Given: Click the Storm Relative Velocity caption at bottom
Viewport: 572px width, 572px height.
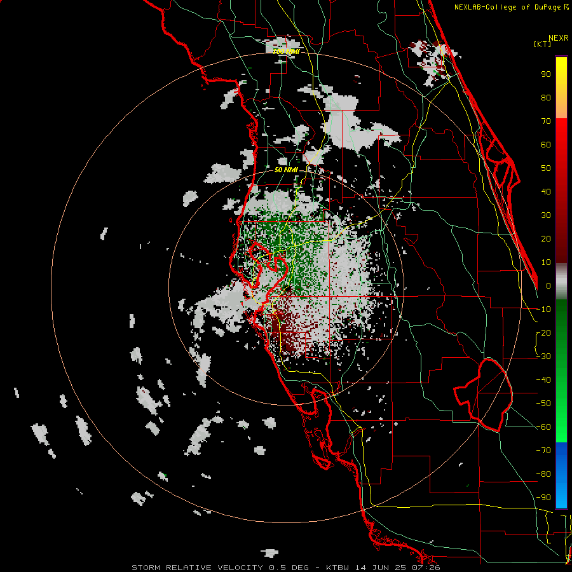Looking at the screenshot, I should (286, 568).
